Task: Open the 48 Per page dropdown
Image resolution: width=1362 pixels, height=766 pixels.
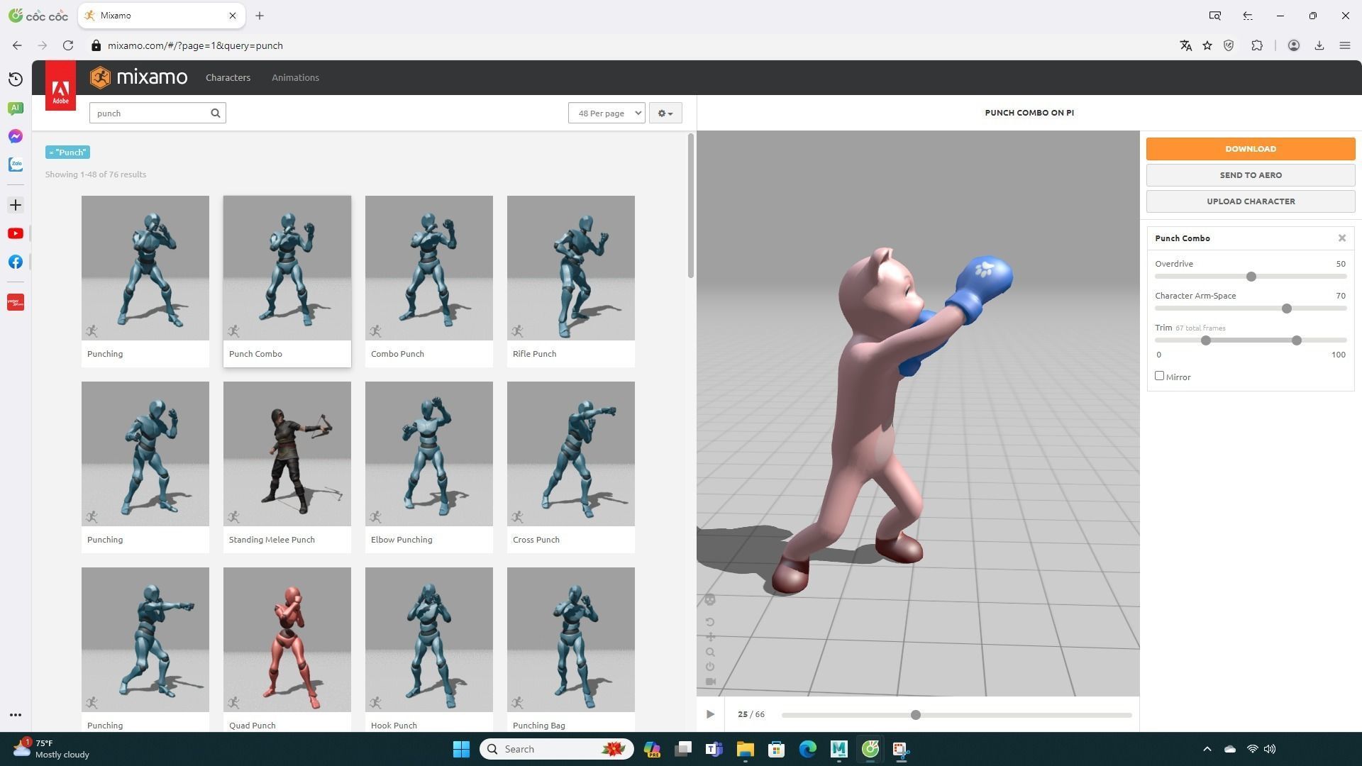Action: pos(606,113)
